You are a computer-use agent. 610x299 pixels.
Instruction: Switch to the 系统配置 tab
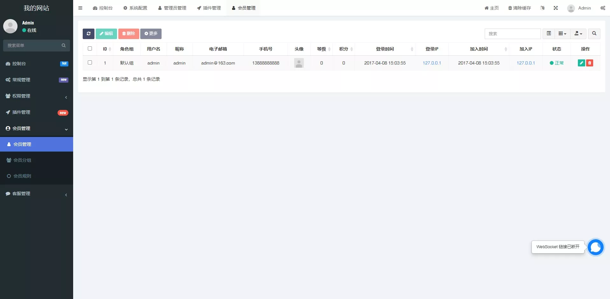pos(135,8)
